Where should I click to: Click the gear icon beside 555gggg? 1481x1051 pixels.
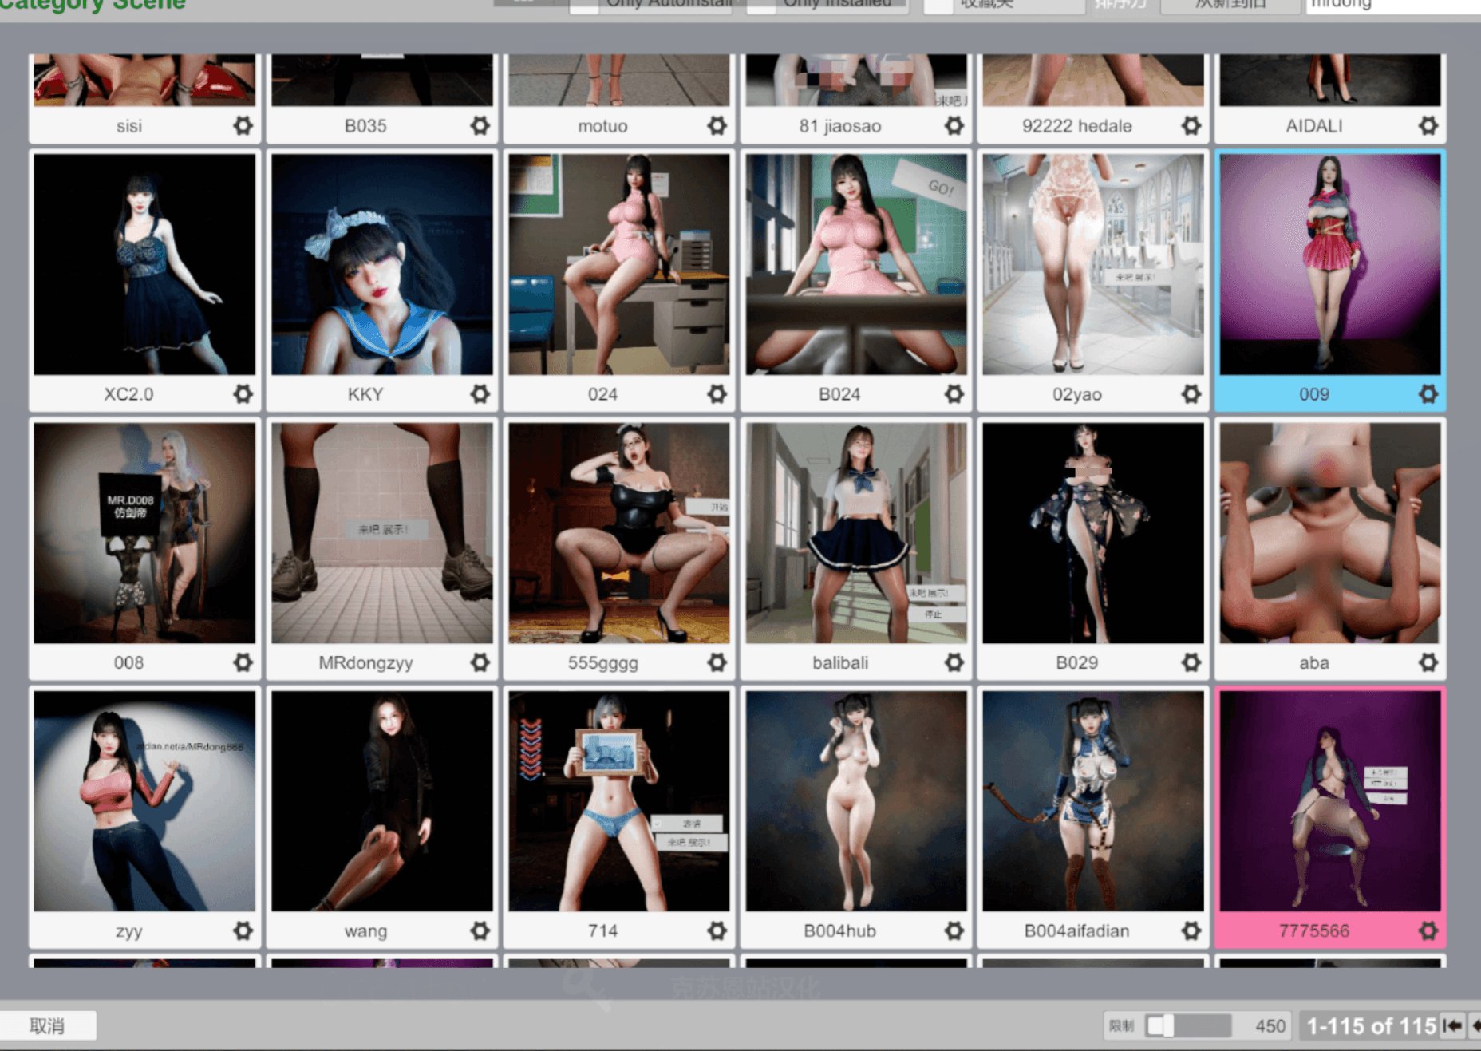[x=717, y=662]
